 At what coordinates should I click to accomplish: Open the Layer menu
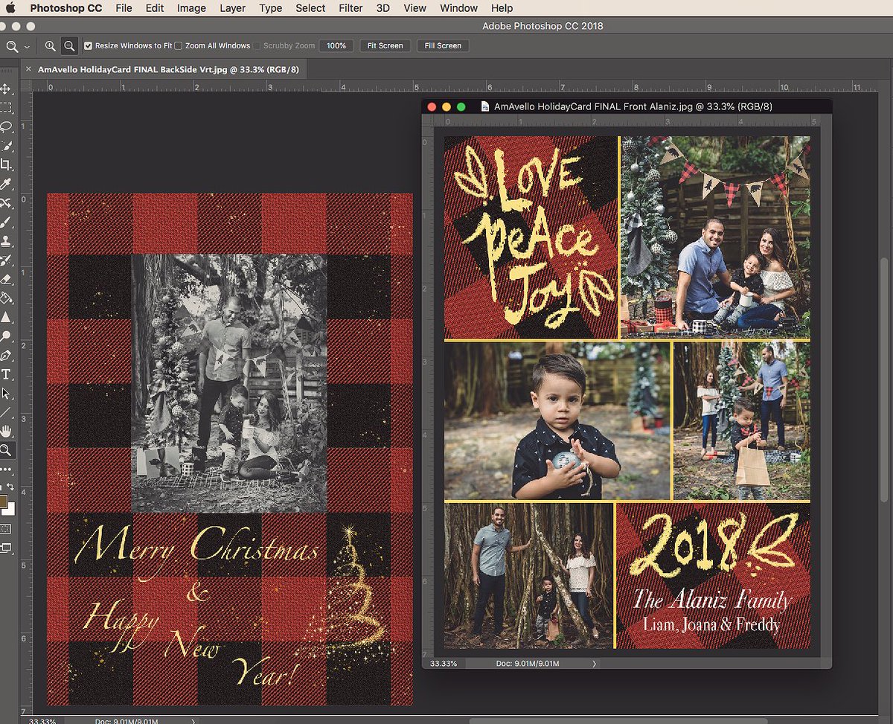click(x=233, y=8)
